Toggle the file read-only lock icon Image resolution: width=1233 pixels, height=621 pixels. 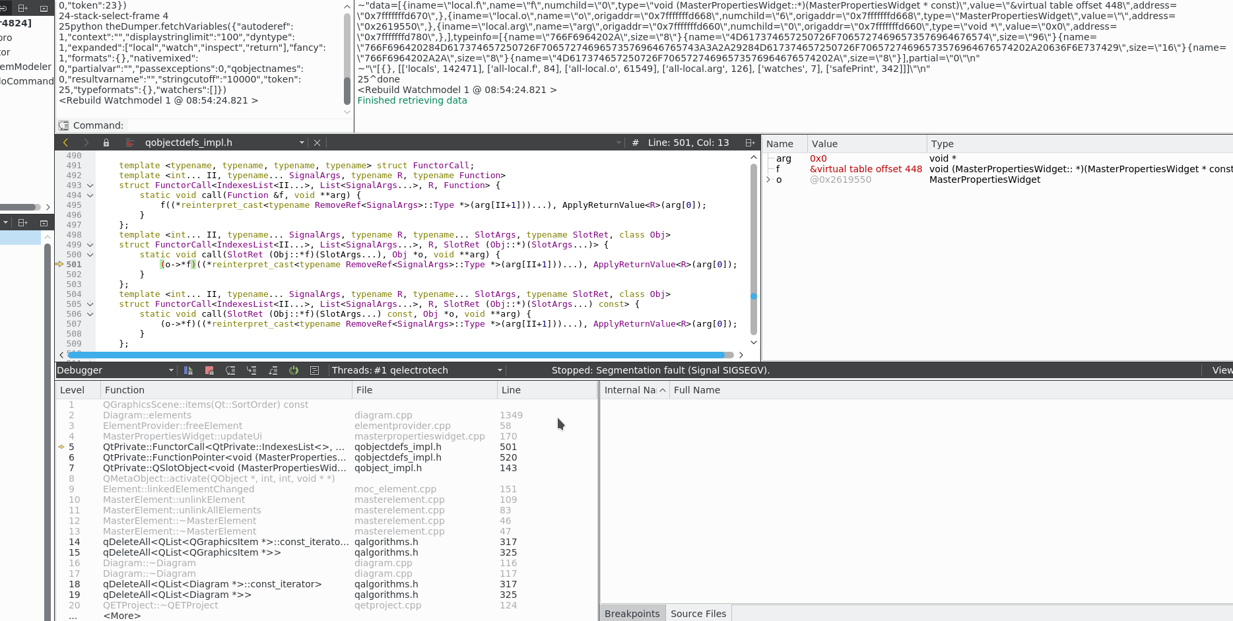106,143
